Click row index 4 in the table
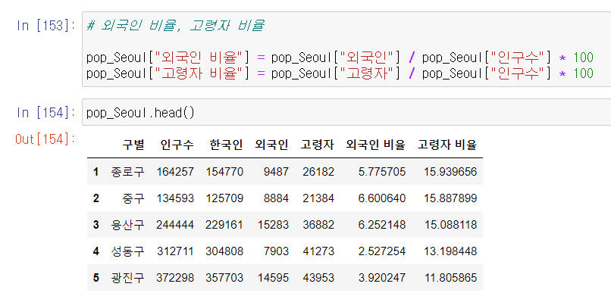 coord(96,251)
